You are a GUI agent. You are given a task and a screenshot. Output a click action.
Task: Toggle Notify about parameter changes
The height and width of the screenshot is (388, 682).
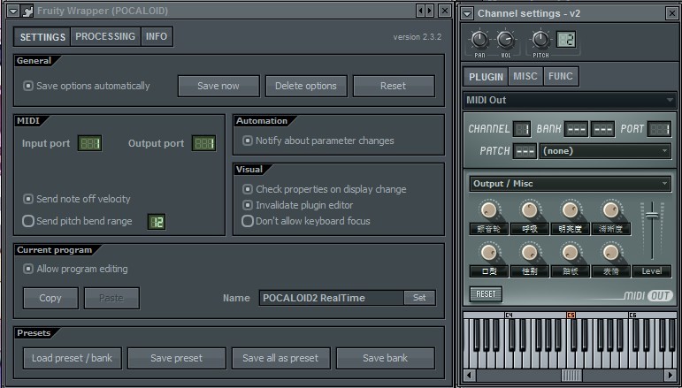click(248, 141)
